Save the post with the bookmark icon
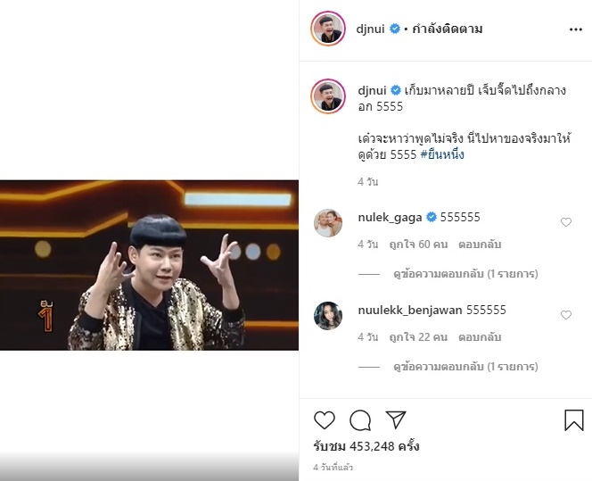This screenshot has width=592, height=481. click(574, 420)
